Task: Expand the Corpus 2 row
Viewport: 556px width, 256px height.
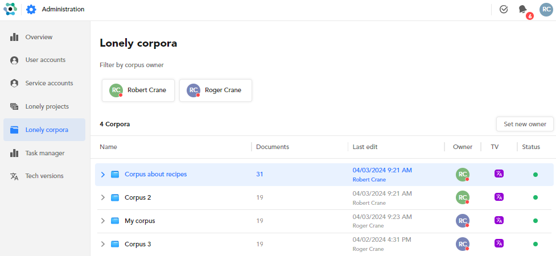Action: (103, 197)
